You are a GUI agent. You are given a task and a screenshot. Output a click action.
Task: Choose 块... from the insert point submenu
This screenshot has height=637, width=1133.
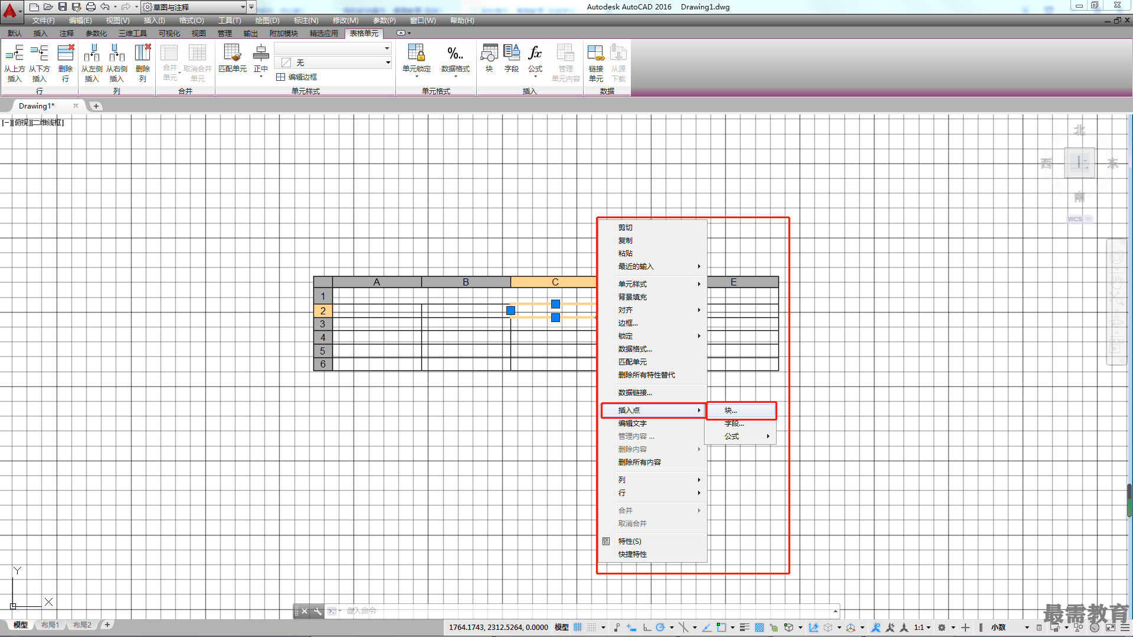click(741, 411)
